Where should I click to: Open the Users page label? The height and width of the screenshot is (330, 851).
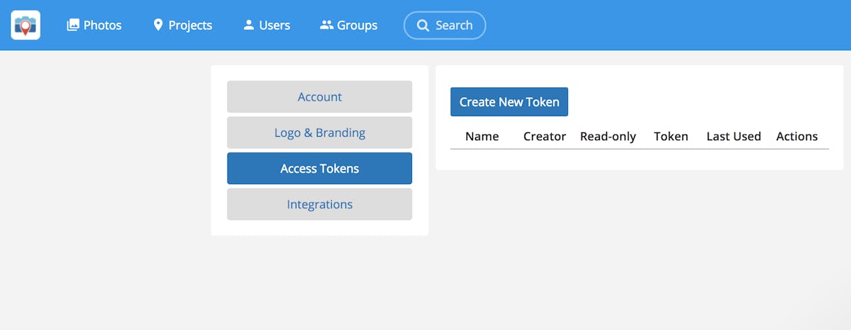(x=274, y=25)
